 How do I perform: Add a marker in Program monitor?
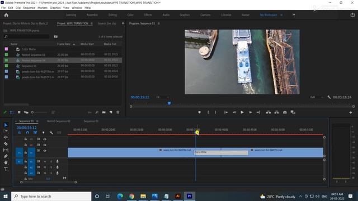click(199, 112)
